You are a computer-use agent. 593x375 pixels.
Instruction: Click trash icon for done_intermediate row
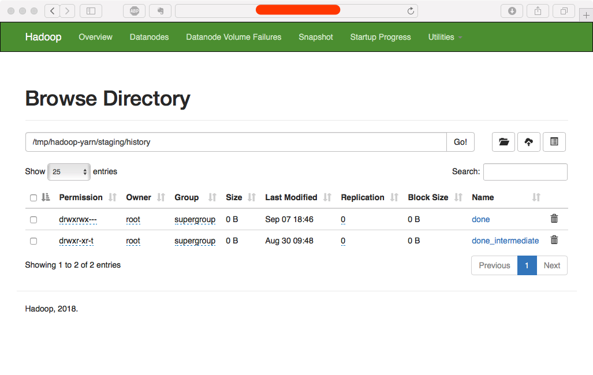554,240
